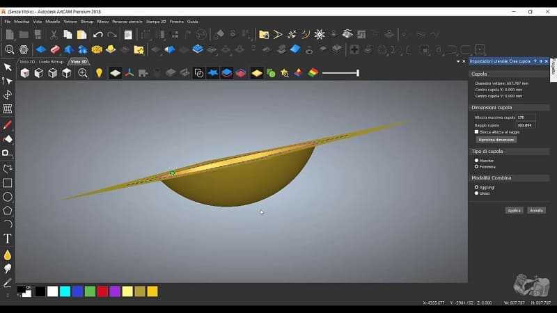Screen dimensions: 557x313
Task: Expand the left toolbar overflow arrows
Action: coord(8,295)
